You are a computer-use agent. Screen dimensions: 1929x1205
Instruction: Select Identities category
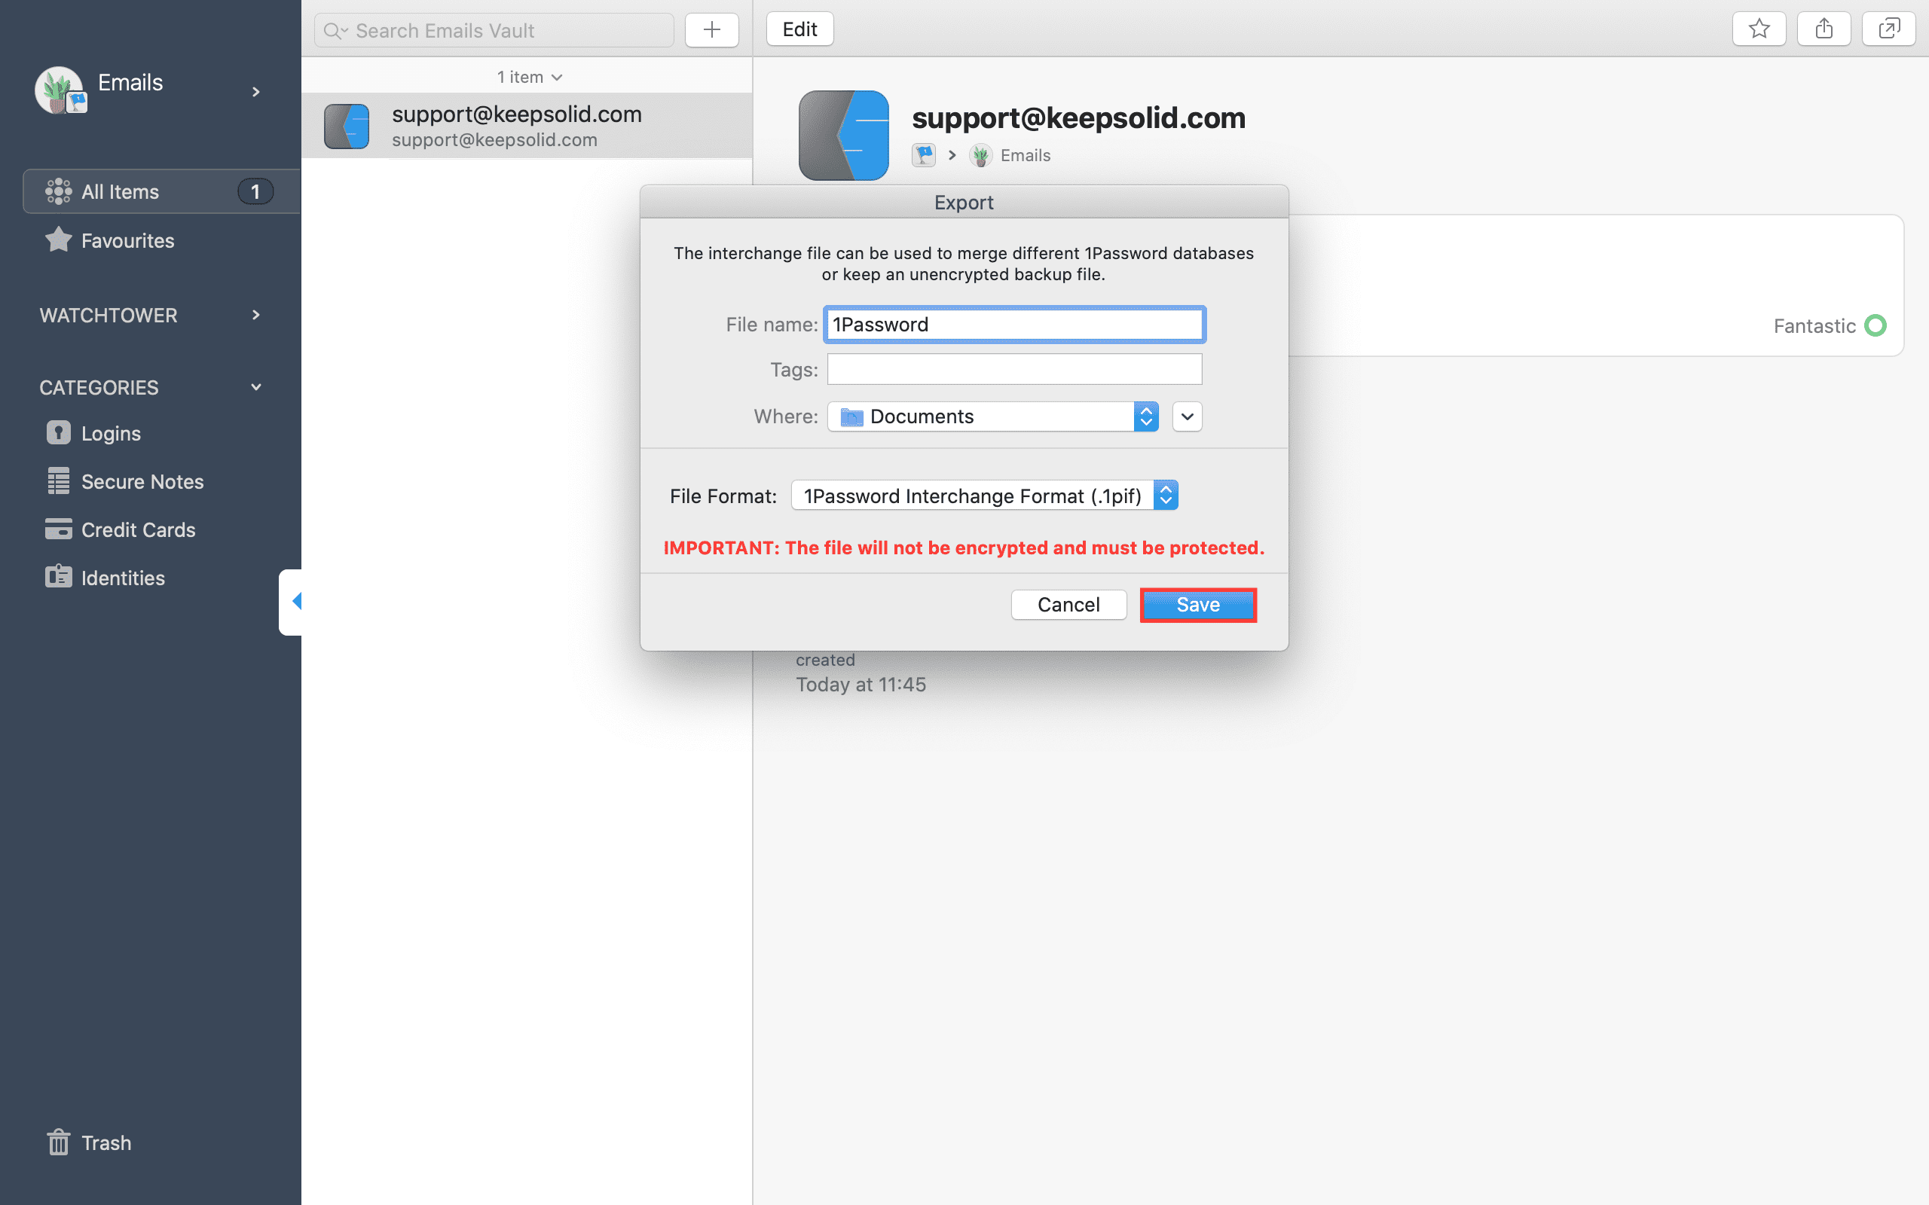[x=105, y=578]
